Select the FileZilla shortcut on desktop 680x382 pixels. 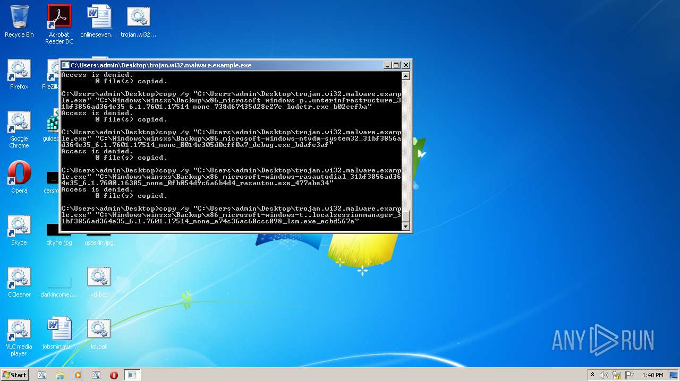click(50, 73)
